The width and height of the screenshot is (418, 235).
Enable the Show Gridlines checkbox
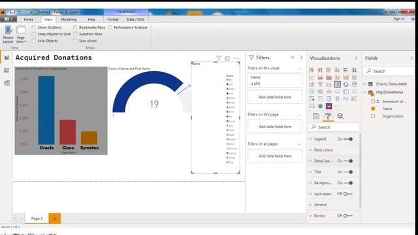point(33,27)
